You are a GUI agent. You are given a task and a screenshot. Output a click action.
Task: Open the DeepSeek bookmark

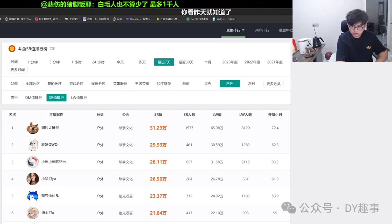click(139, 19)
